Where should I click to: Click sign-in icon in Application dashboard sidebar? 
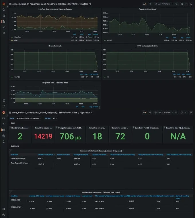4,209
